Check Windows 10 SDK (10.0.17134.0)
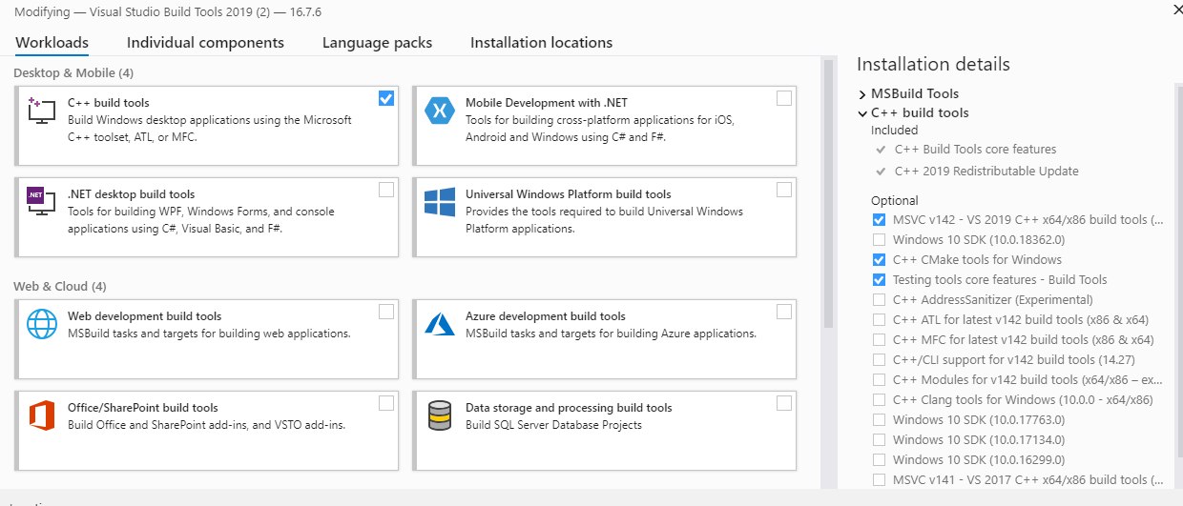The width and height of the screenshot is (1183, 506). click(x=879, y=440)
